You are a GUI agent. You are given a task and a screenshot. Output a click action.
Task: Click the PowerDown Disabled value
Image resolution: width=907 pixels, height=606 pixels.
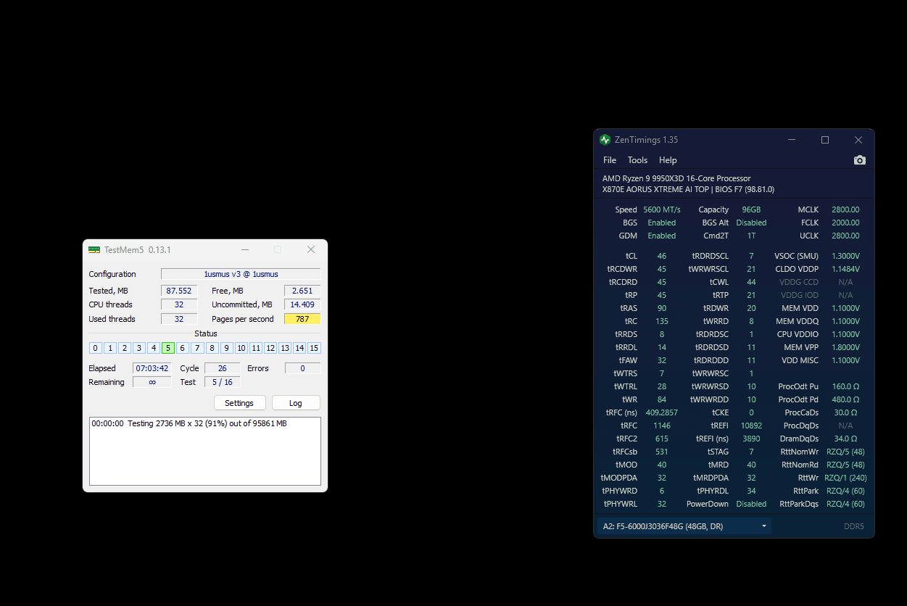click(x=751, y=504)
